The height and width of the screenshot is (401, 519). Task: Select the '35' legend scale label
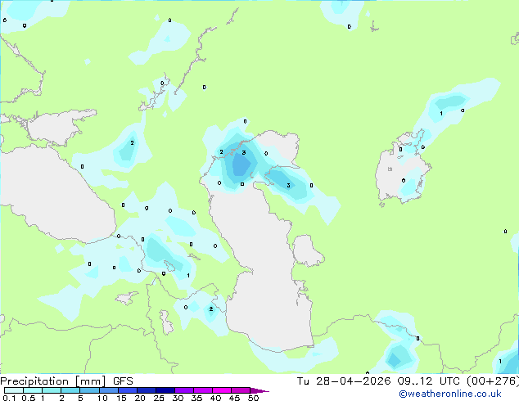point(196,398)
